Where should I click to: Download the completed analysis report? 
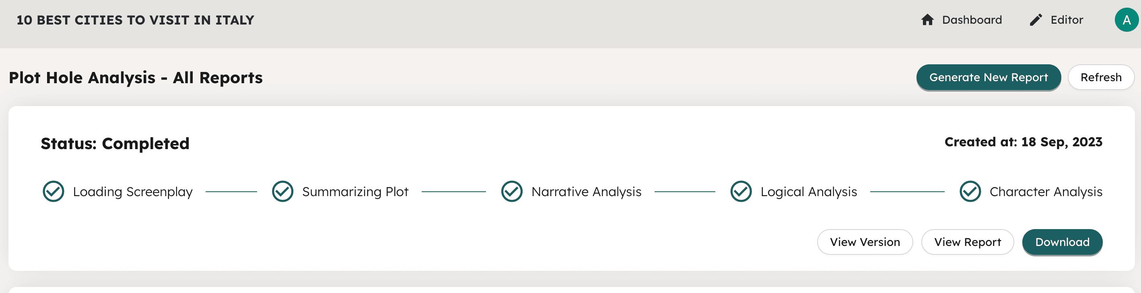click(1062, 242)
